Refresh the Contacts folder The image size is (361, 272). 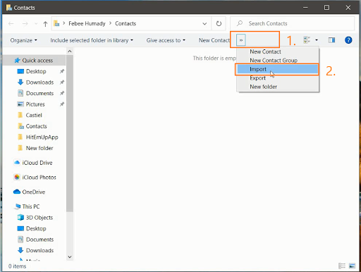coord(219,23)
